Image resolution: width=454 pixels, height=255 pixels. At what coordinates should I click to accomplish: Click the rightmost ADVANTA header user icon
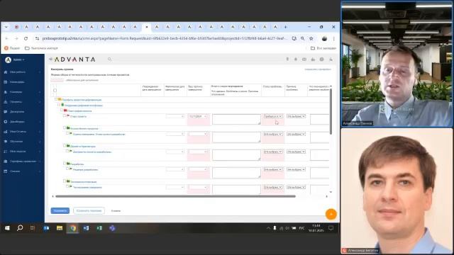[331, 59]
